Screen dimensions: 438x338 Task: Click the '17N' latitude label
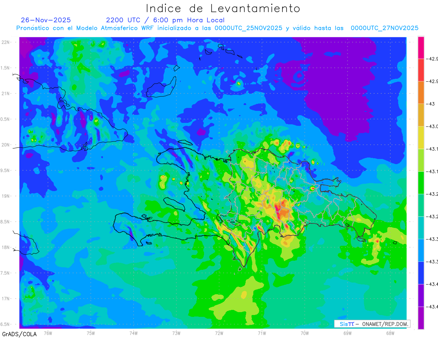6,299
